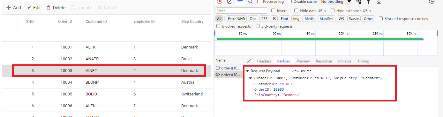Enable Disable cache checkbox
The height and width of the screenshot is (117, 443).
pyautogui.click(x=289, y=2)
